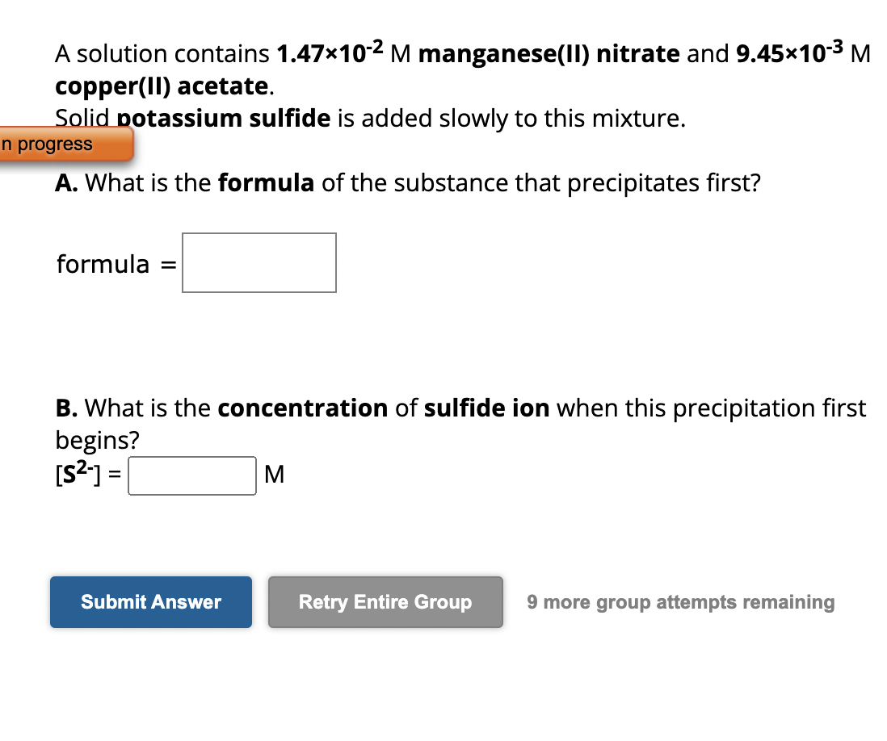Click the bold word formula in question A
This screenshot has height=741, width=887.
point(266,182)
